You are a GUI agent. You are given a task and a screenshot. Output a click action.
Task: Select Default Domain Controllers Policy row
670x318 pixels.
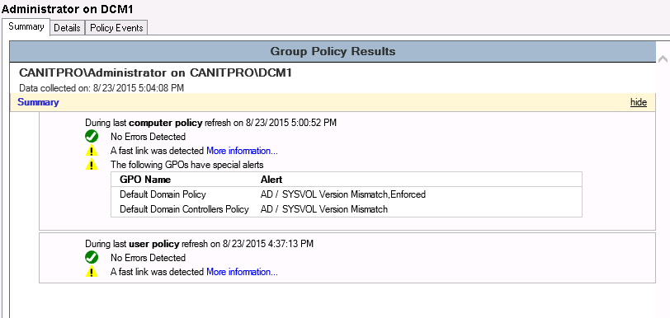coord(346,209)
